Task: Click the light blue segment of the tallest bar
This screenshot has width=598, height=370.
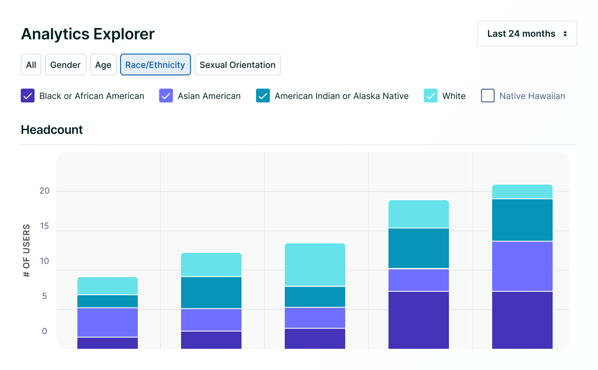Action: 522,191
